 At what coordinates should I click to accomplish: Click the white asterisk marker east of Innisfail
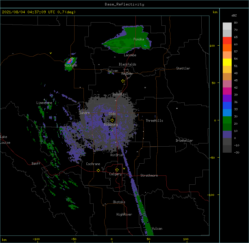145,87
